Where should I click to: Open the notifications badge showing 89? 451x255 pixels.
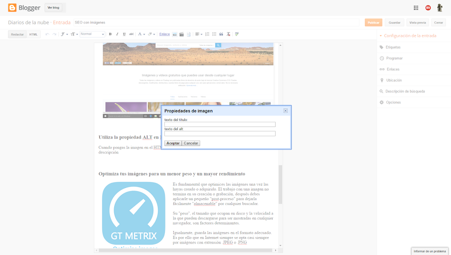pos(428,7)
